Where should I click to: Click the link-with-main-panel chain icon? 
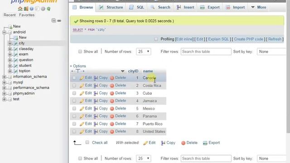[x=59, y=20]
